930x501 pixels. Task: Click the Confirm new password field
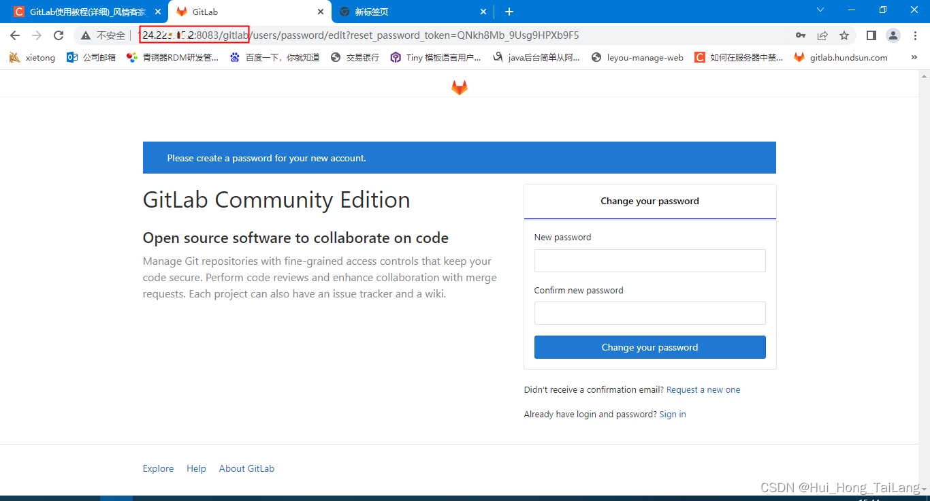650,313
